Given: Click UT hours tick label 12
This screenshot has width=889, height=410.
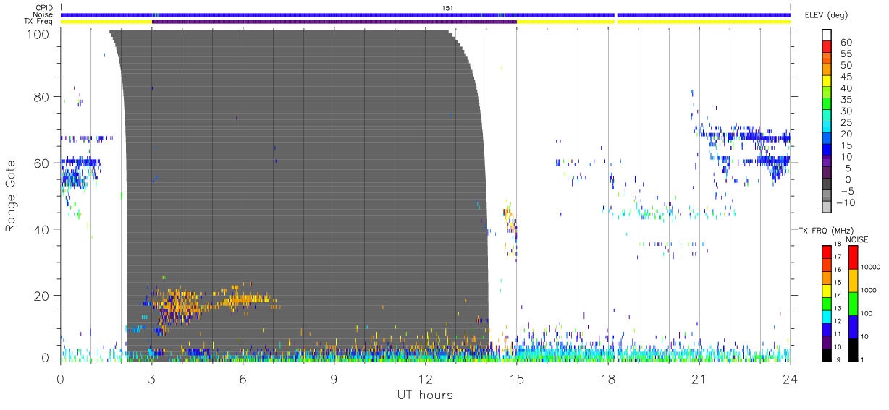Looking at the screenshot, I should (x=426, y=380).
